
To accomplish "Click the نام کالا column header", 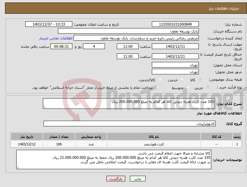I will [x=154, y=137].
